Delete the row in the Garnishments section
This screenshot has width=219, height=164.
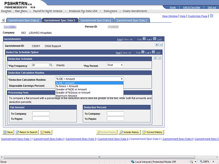(x=161, y=45)
